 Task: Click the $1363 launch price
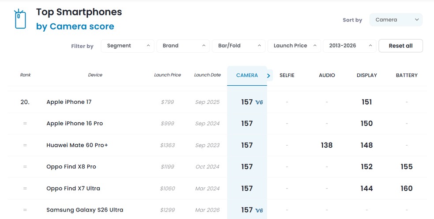[168, 146]
